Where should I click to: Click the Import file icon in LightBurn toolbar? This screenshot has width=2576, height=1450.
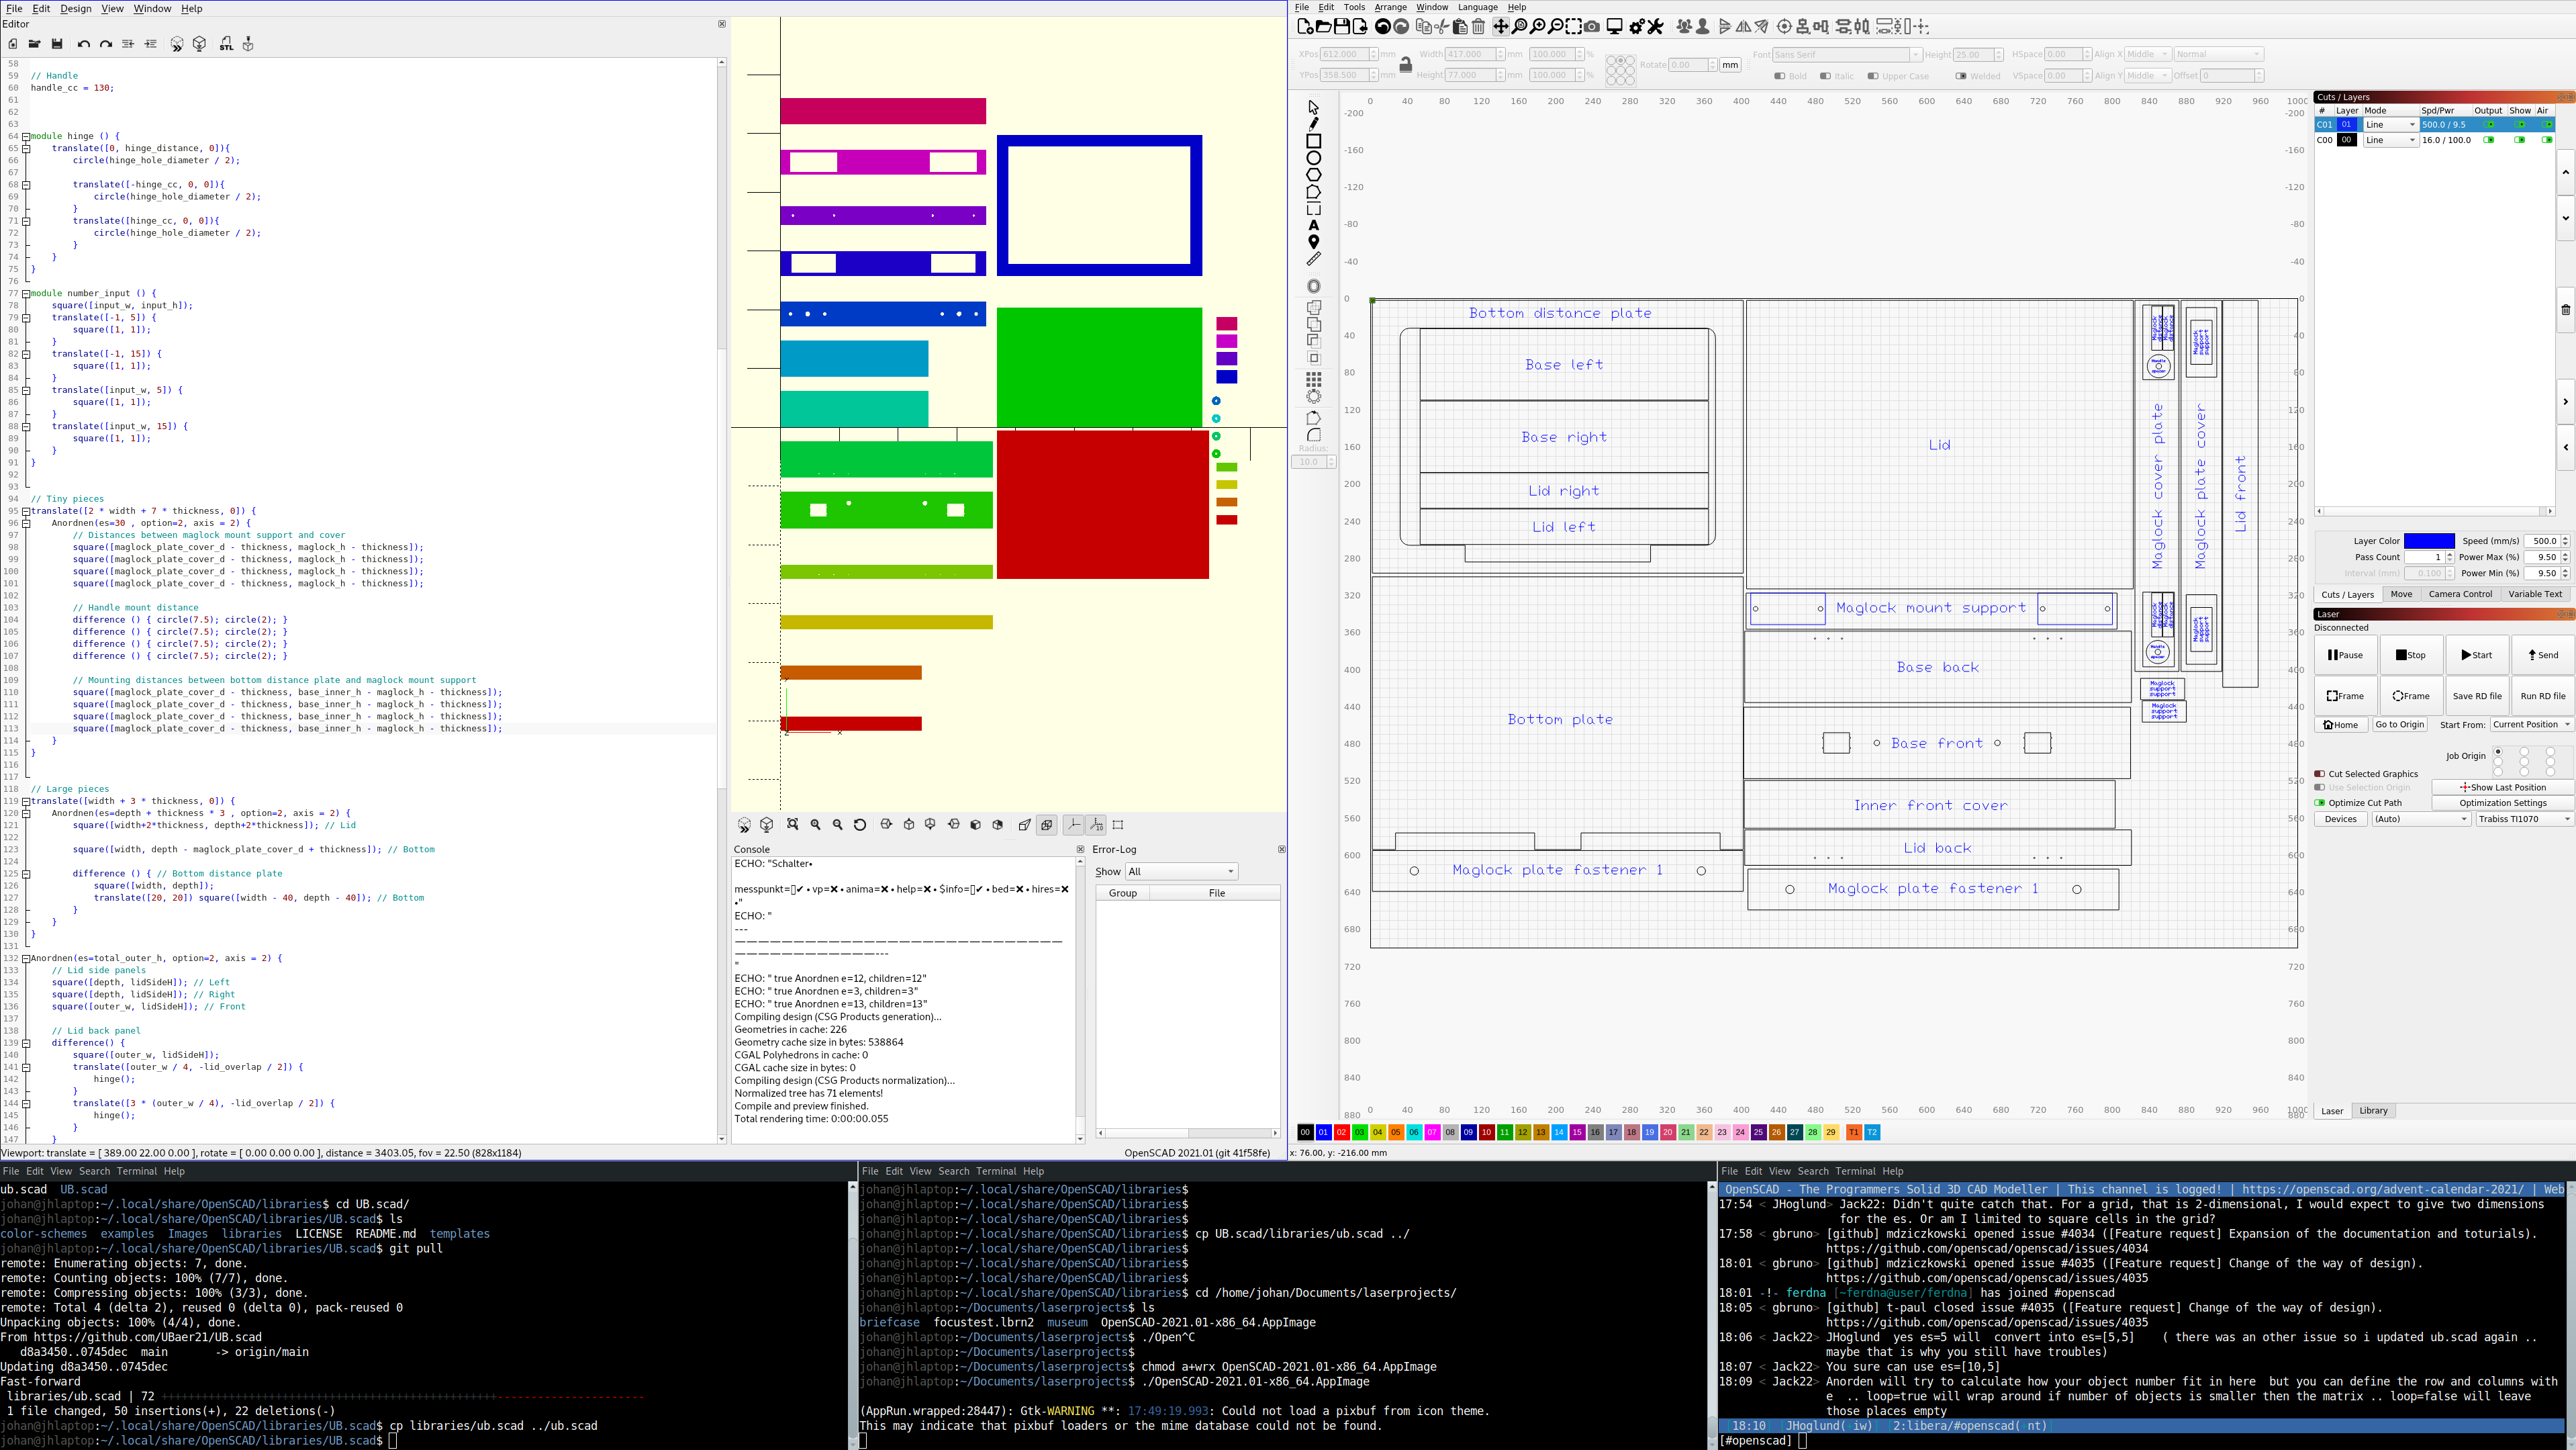click(1360, 27)
